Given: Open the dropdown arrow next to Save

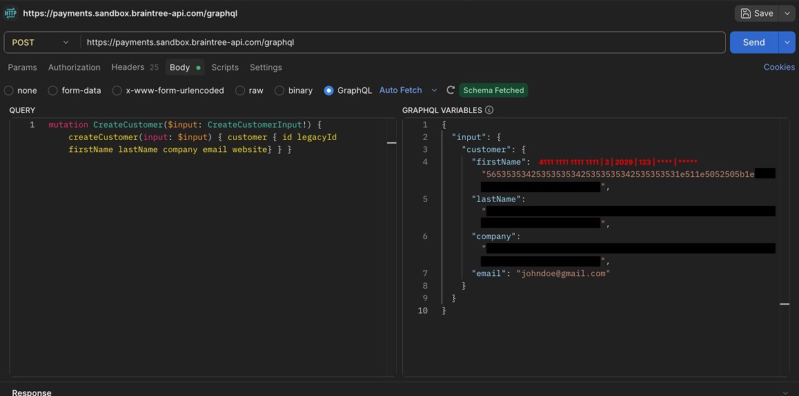Looking at the screenshot, I should 787,13.
